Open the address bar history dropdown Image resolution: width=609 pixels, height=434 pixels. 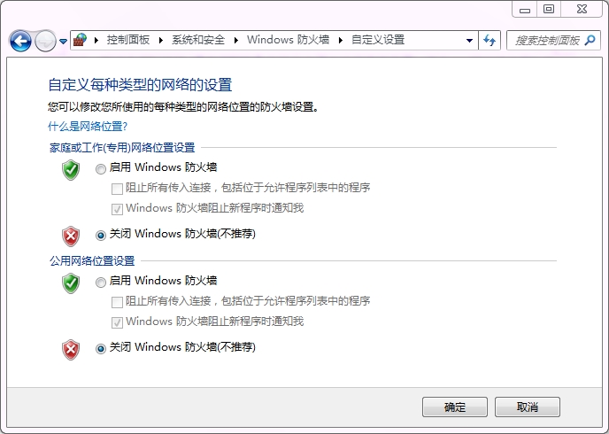469,41
